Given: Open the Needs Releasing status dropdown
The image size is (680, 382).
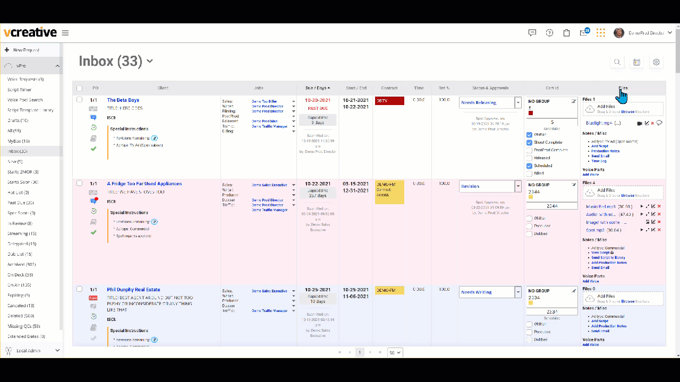Looking at the screenshot, I should click(x=518, y=102).
